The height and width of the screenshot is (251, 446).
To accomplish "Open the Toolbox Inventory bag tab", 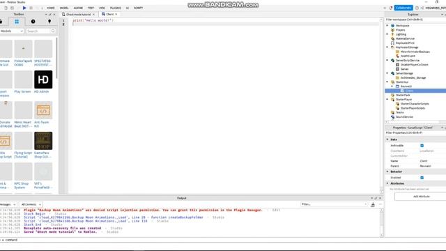I will [1, 22].
